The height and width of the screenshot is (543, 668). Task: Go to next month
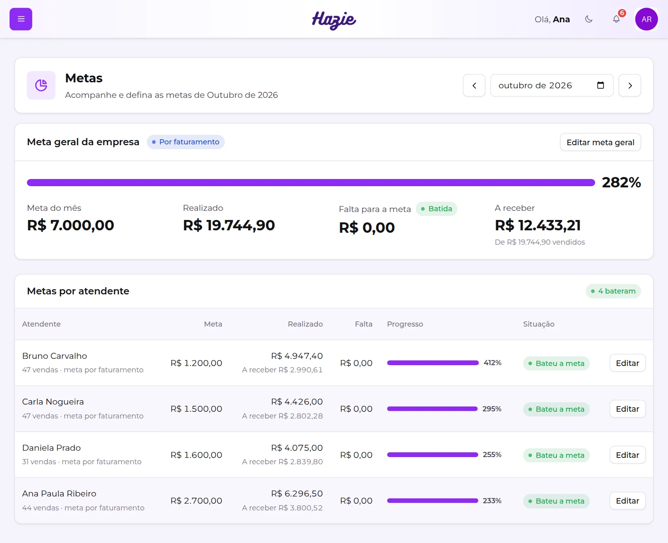pyautogui.click(x=630, y=86)
